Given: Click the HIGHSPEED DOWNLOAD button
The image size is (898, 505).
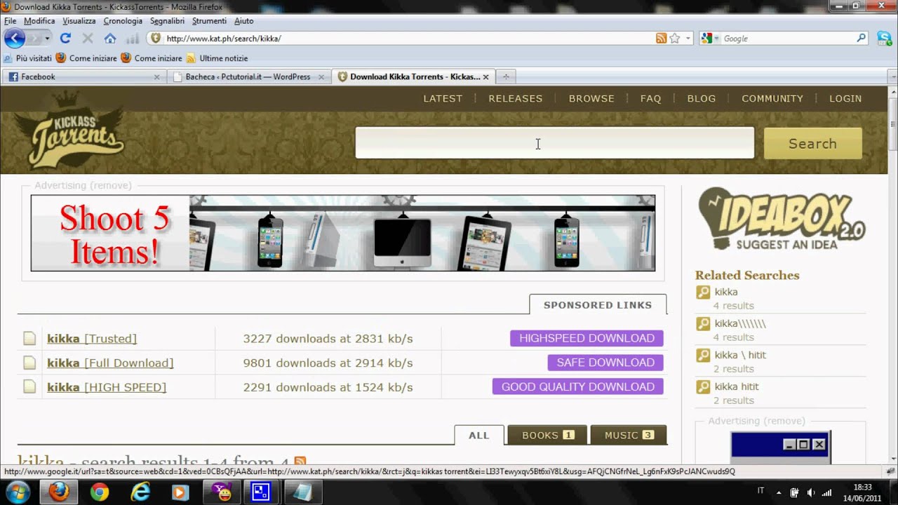Looking at the screenshot, I should click(x=587, y=338).
